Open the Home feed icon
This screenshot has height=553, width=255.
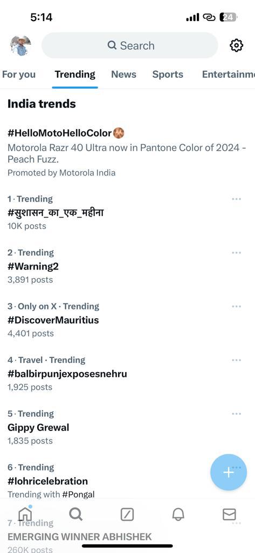pos(25,514)
